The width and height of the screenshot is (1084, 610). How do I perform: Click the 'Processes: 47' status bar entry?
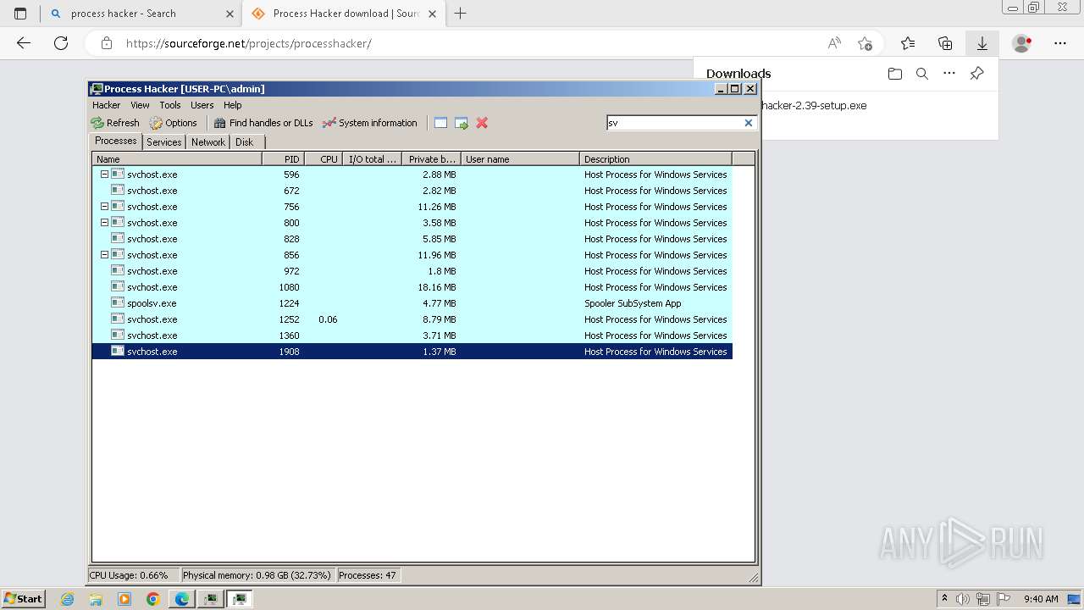click(x=368, y=575)
